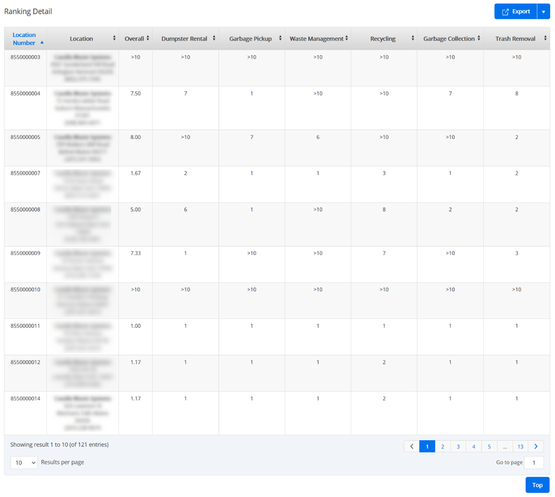
Task: Open the Export dropdown arrow
Action: 544,12
